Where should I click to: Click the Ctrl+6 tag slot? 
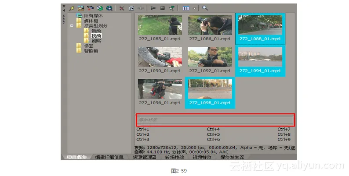[x=213, y=139]
